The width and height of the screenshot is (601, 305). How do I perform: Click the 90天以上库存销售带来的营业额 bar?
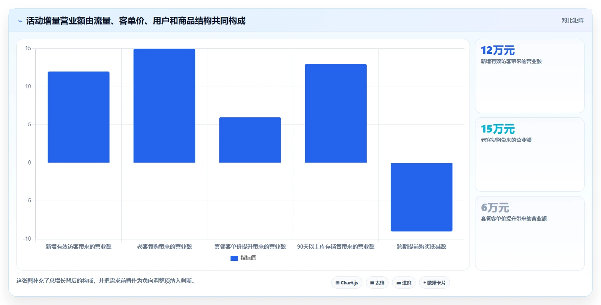[x=336, y=113]
